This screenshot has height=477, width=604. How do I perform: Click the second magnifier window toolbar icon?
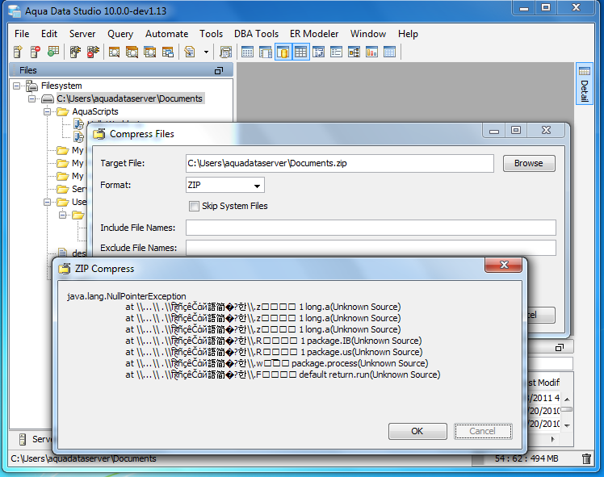pos(132,52)
